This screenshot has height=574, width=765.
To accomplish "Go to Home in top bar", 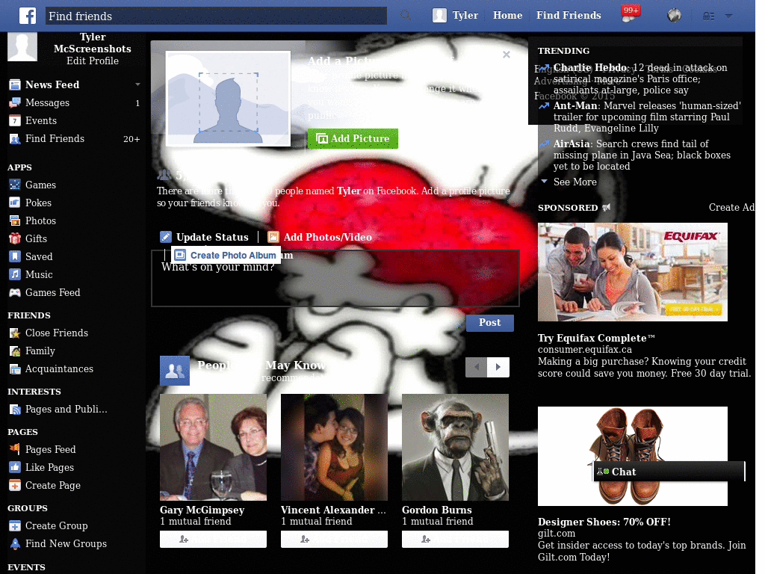I will pos(507,15).
